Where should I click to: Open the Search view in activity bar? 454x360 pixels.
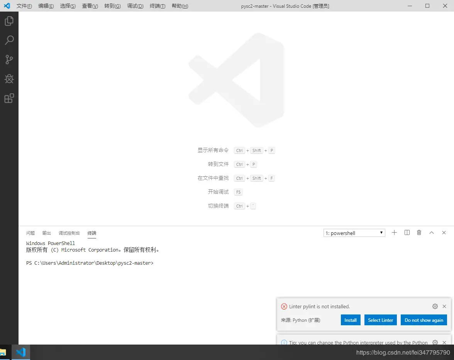point(9,40)
